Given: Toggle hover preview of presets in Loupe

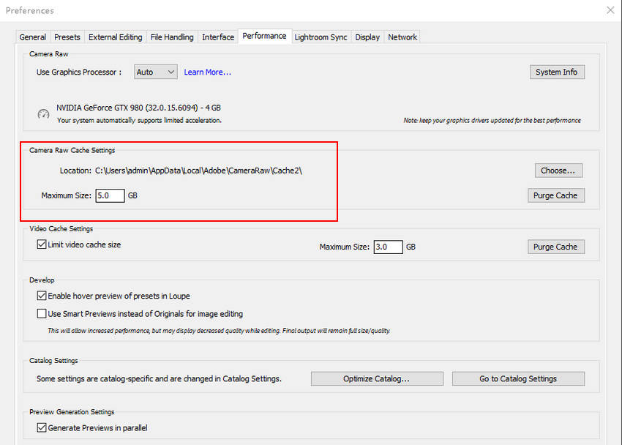Looking at the screenshot, I should coord(41,296).
